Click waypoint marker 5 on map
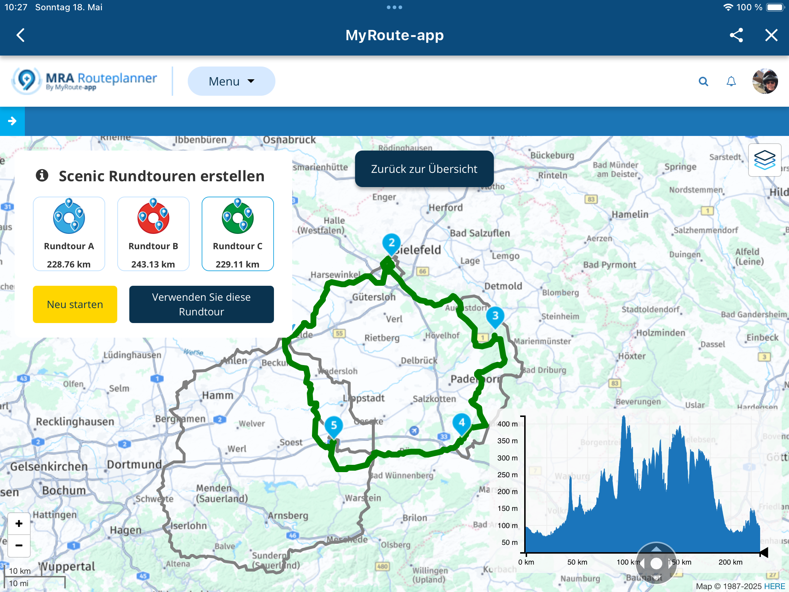Image resolution: width=789 pixels, height=592 pixels. pyautogui.click(x=333, y=426)
